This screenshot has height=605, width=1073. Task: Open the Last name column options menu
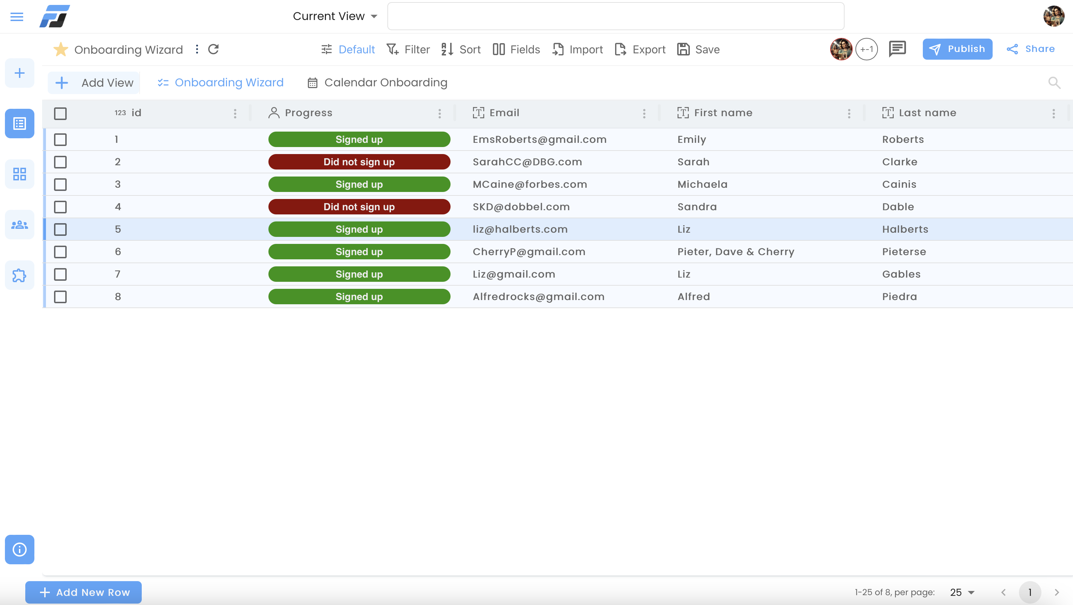click(x=1054, y=113)
